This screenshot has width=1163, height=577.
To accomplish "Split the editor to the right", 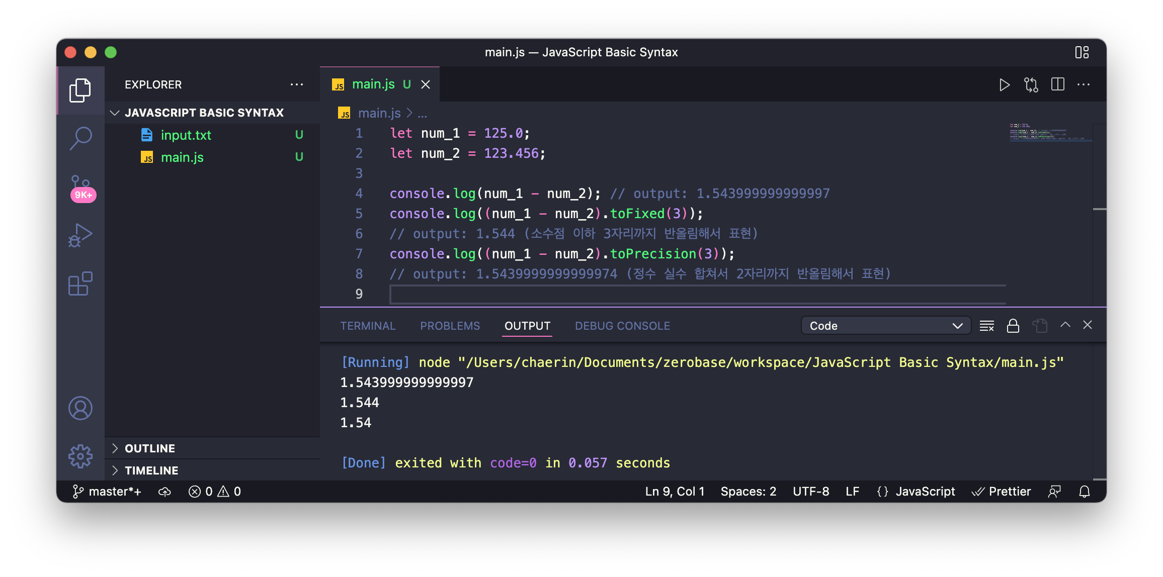I will click(1057, 84).
